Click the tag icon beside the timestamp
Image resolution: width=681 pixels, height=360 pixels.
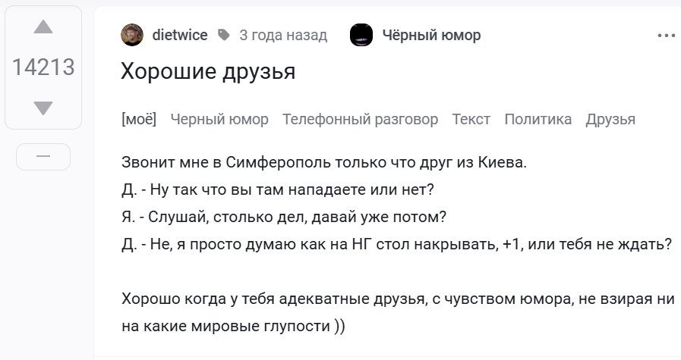(x=223, y=35)
